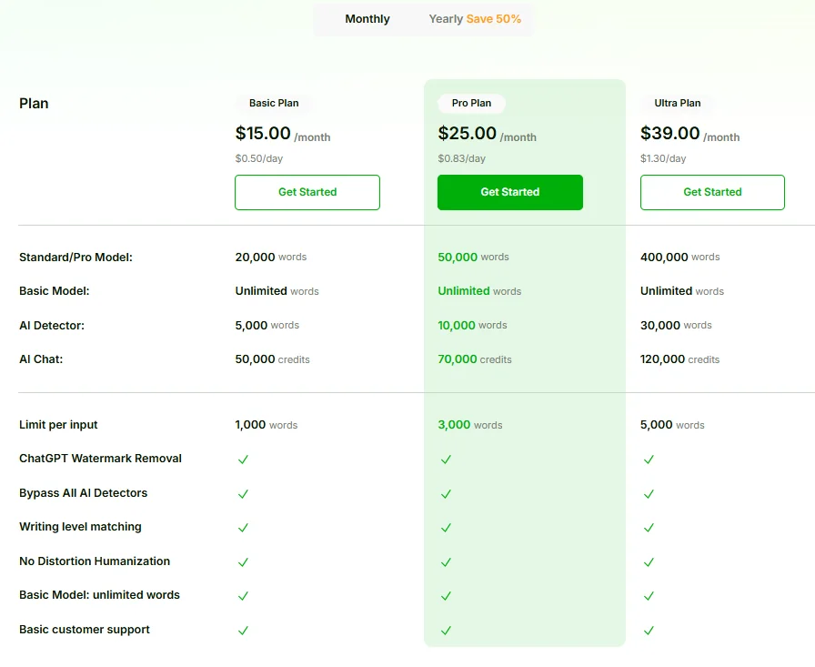Click the 50,000 credits value
Image resolution: width=815 pixels, height=667 pixels.
coord(272,359)
